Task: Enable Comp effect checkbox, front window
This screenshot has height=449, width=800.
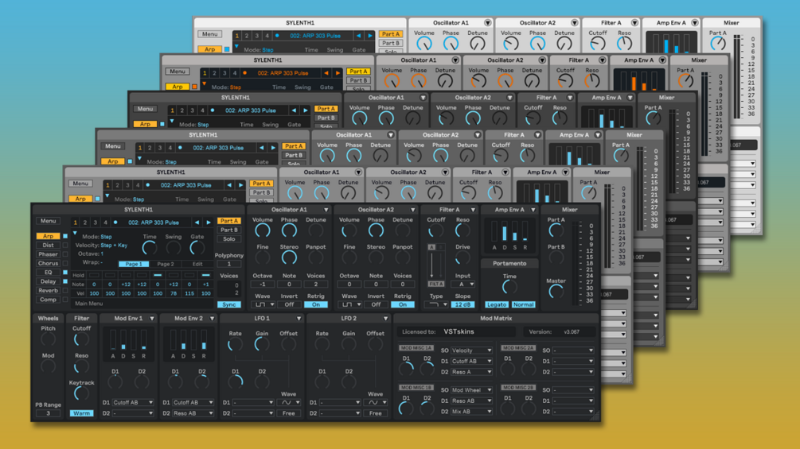Action: click(x=65, y=300)
